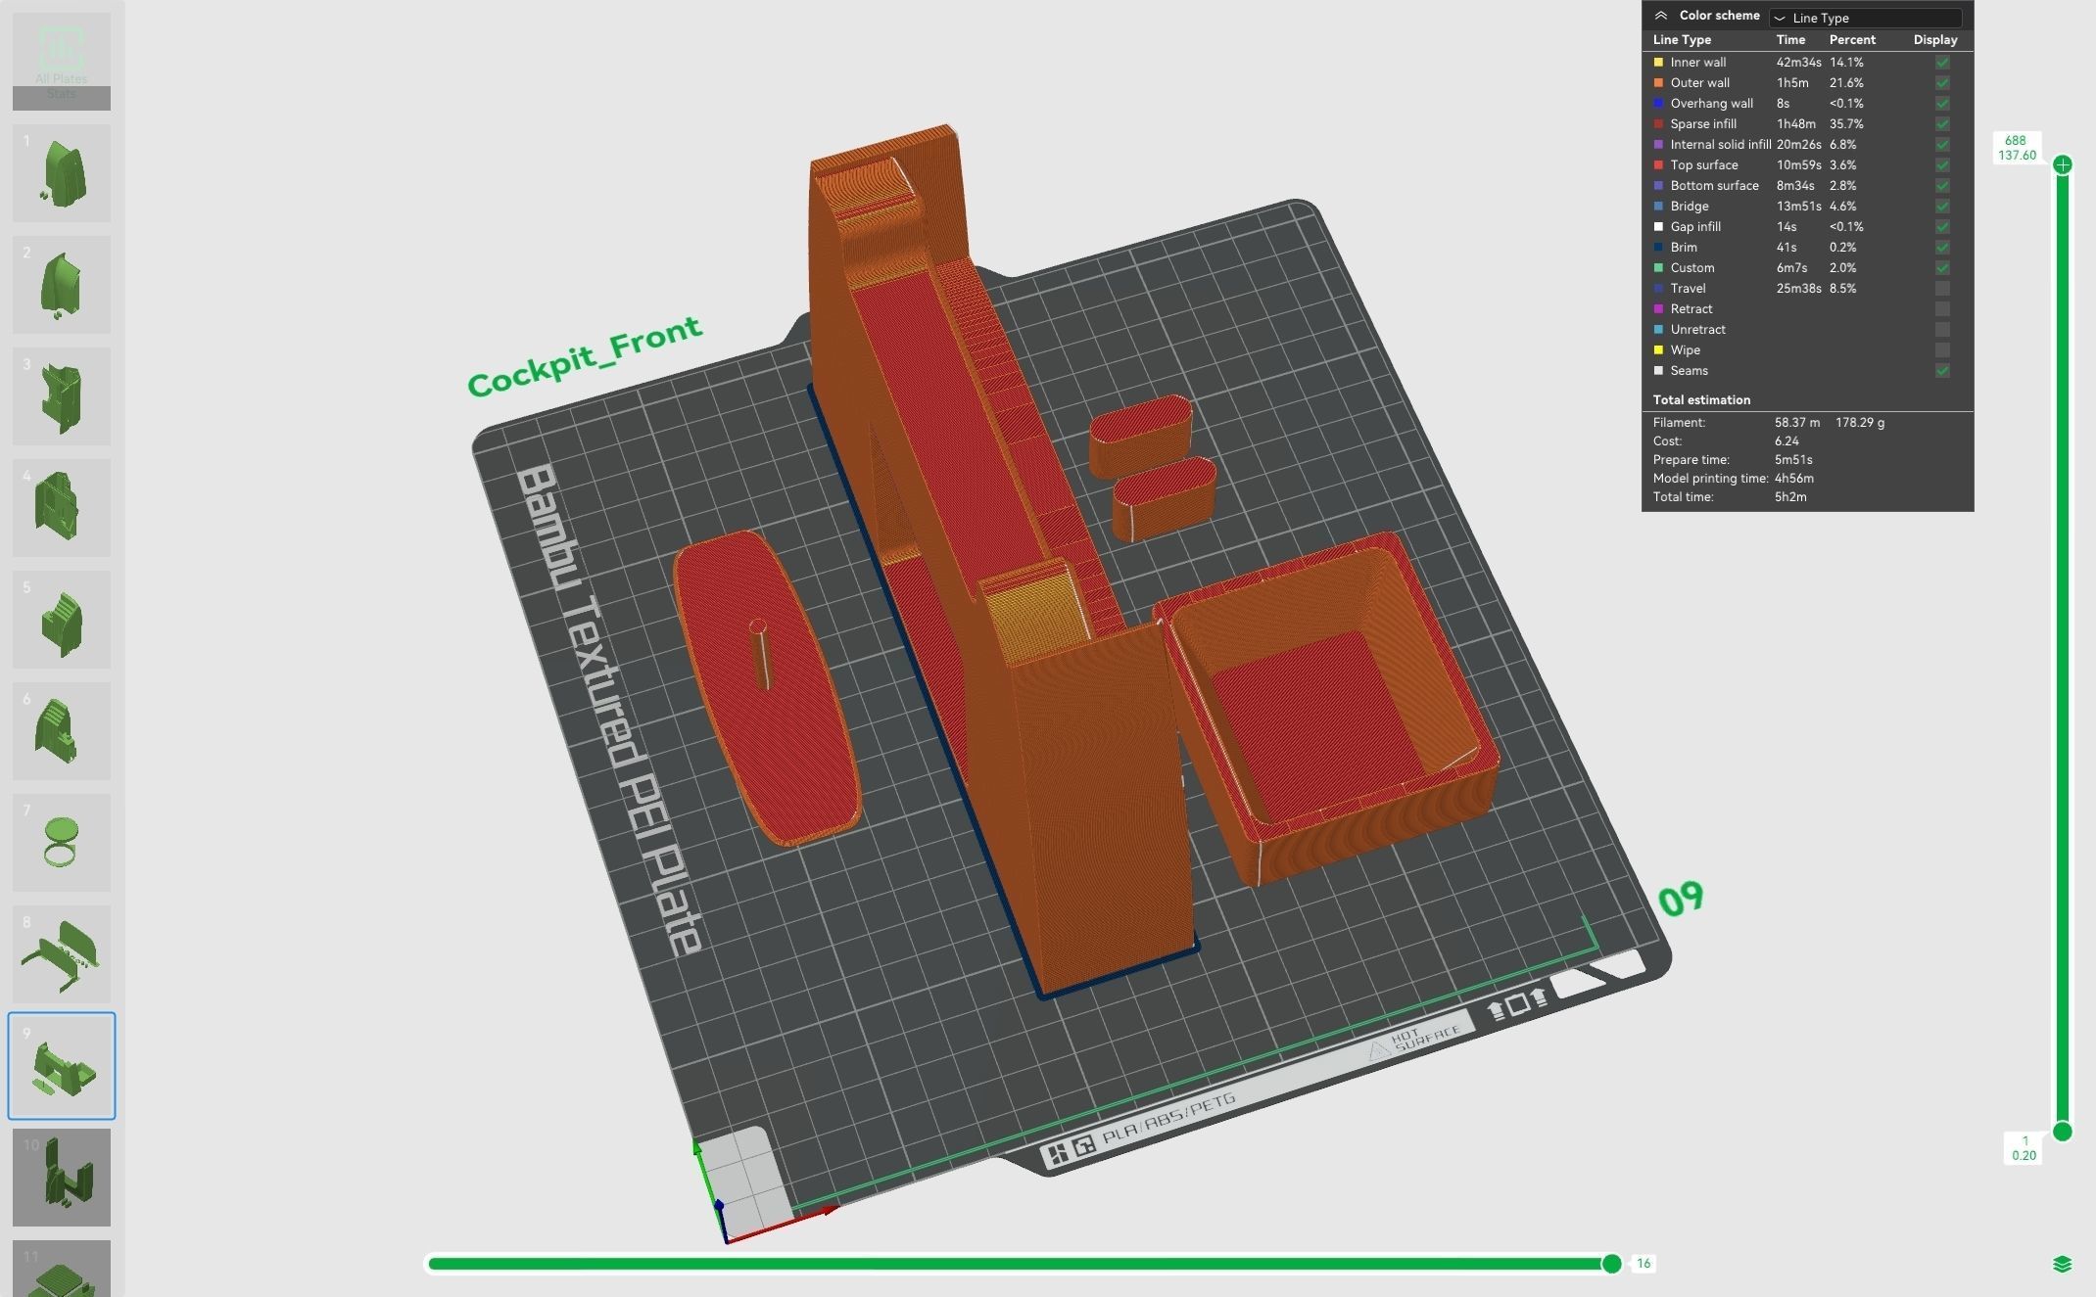Click the Display column header

coord(1935,40)
